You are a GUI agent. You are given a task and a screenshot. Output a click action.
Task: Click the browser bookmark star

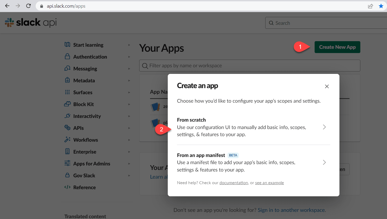coord(381,6)
